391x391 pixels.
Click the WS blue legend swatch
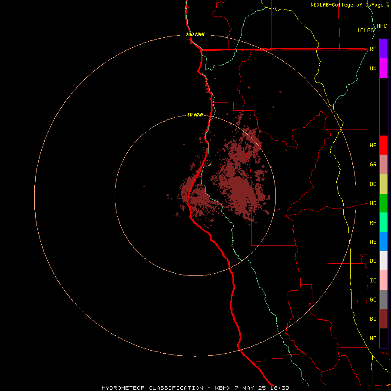[384, 242]
